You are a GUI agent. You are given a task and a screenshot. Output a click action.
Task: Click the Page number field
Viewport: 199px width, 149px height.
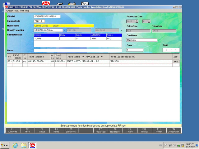(171, 50)
